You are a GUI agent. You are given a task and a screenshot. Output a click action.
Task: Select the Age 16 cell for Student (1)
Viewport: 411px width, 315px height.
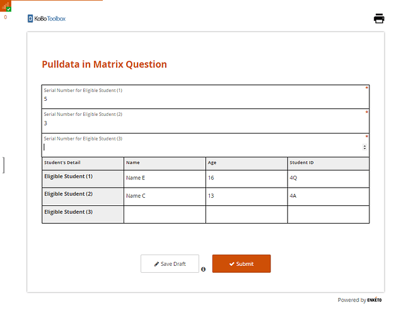[x=246, y=178]
